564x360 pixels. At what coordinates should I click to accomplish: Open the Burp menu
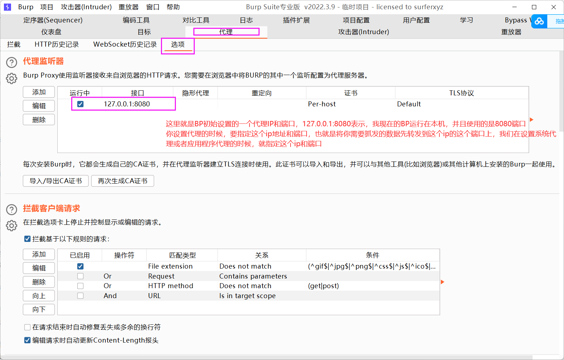(x=26, y=7)
